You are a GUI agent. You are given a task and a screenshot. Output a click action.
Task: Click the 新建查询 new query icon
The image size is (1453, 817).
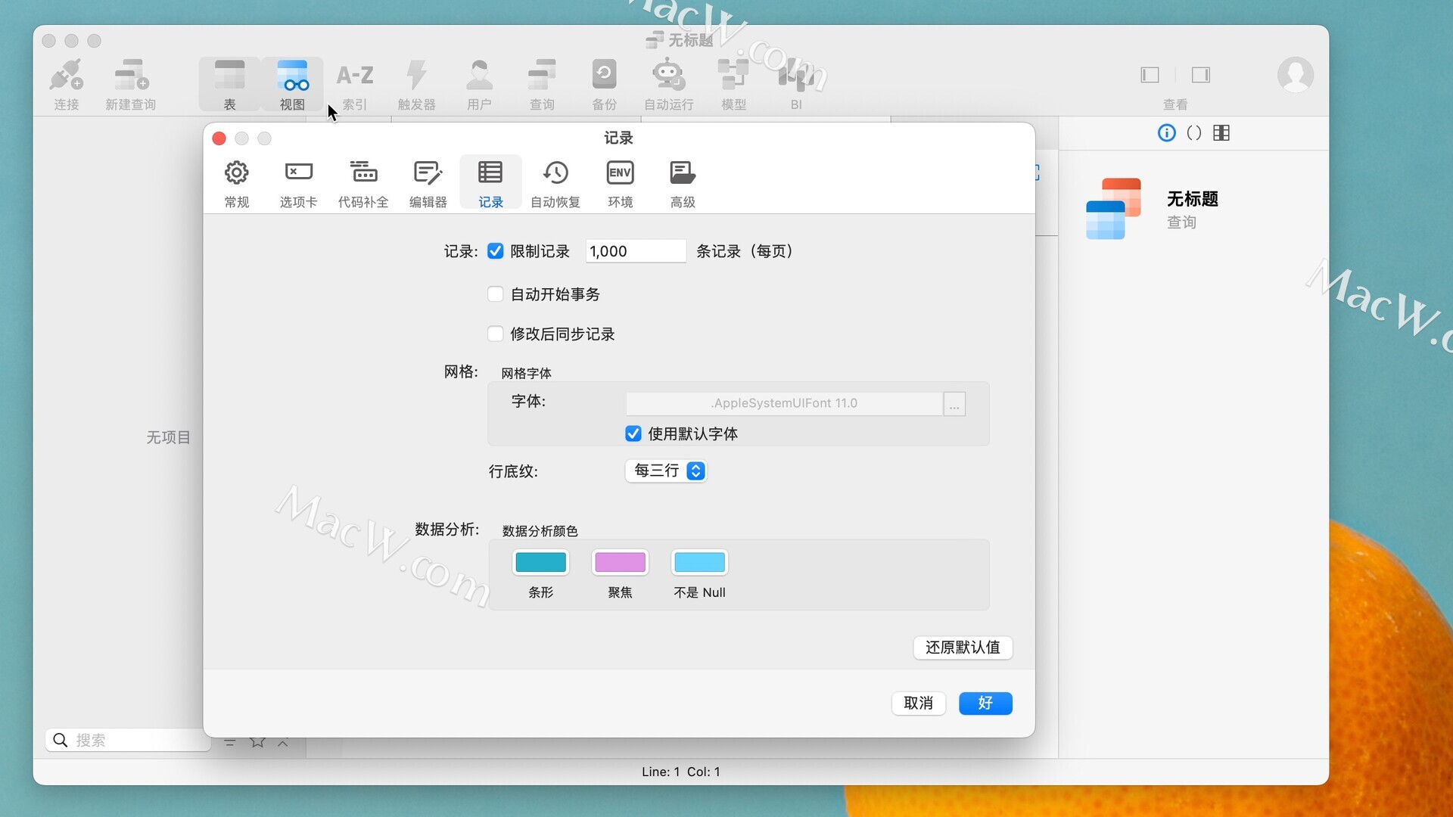click(131, 84)
